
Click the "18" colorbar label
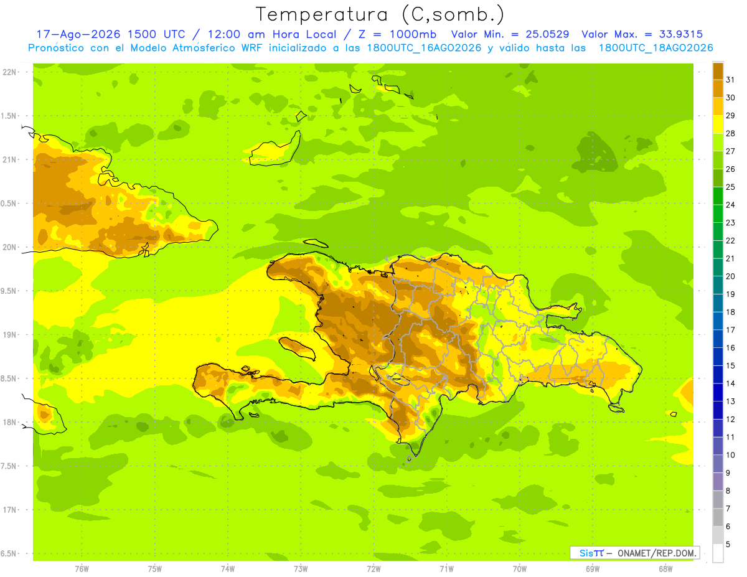(731, 312)
